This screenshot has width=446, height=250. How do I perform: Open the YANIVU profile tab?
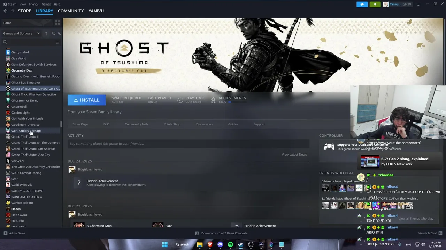96,11
